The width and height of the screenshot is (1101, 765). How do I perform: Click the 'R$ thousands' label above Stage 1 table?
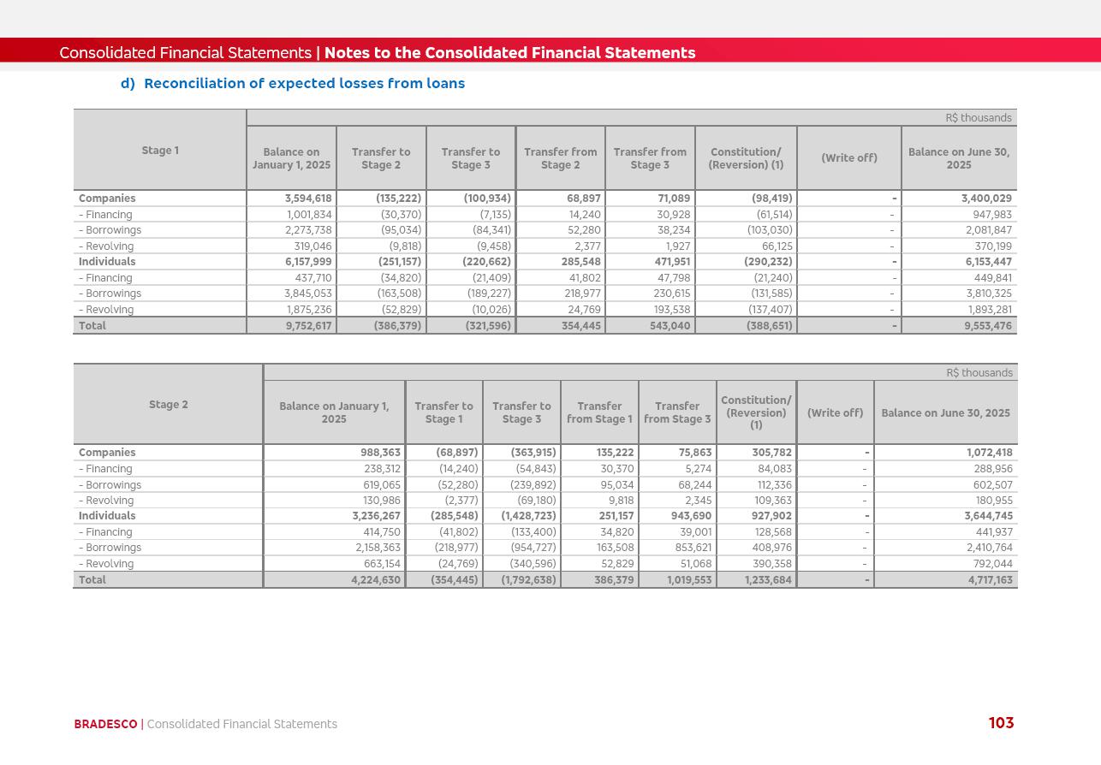[978, 118]
